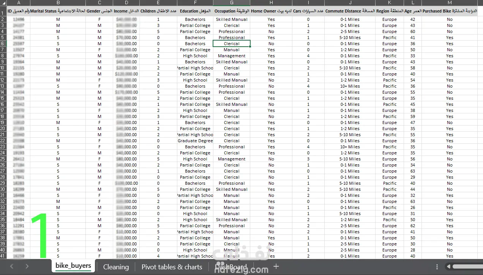Click Gender 'F' in row 2
483x275 pixels.
99,19
